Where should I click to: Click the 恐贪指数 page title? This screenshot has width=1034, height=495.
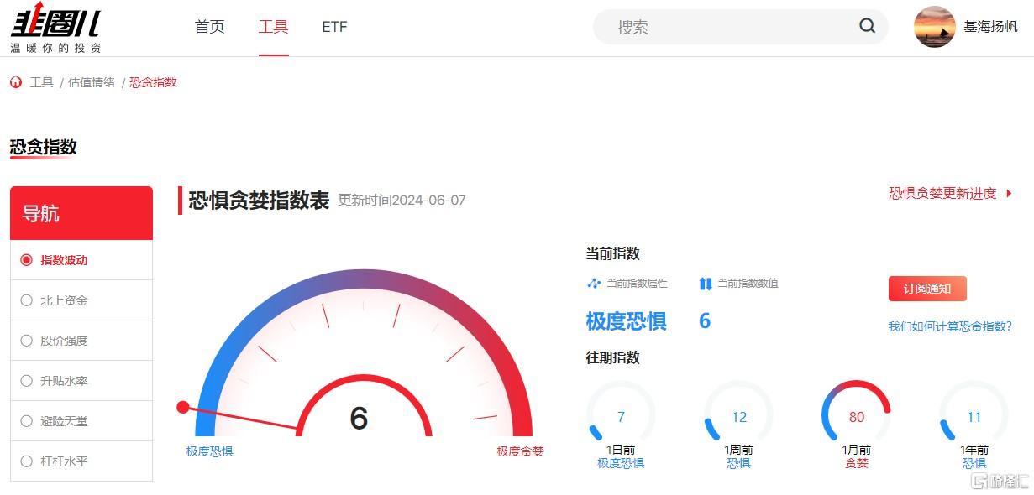coord(44,147)
